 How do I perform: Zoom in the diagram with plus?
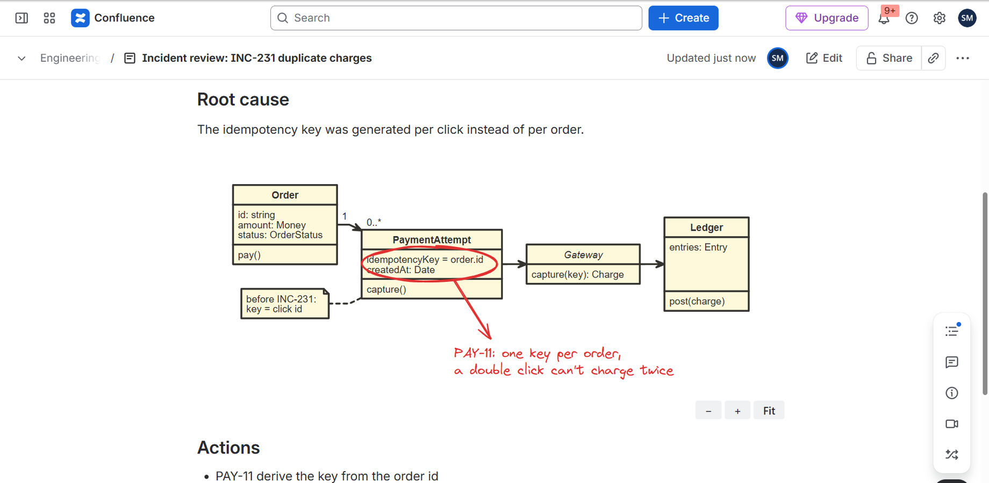coord(737,411)
